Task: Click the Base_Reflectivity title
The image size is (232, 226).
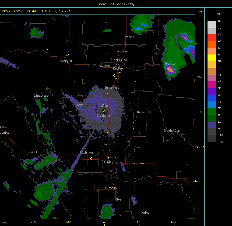Action: 116,4
